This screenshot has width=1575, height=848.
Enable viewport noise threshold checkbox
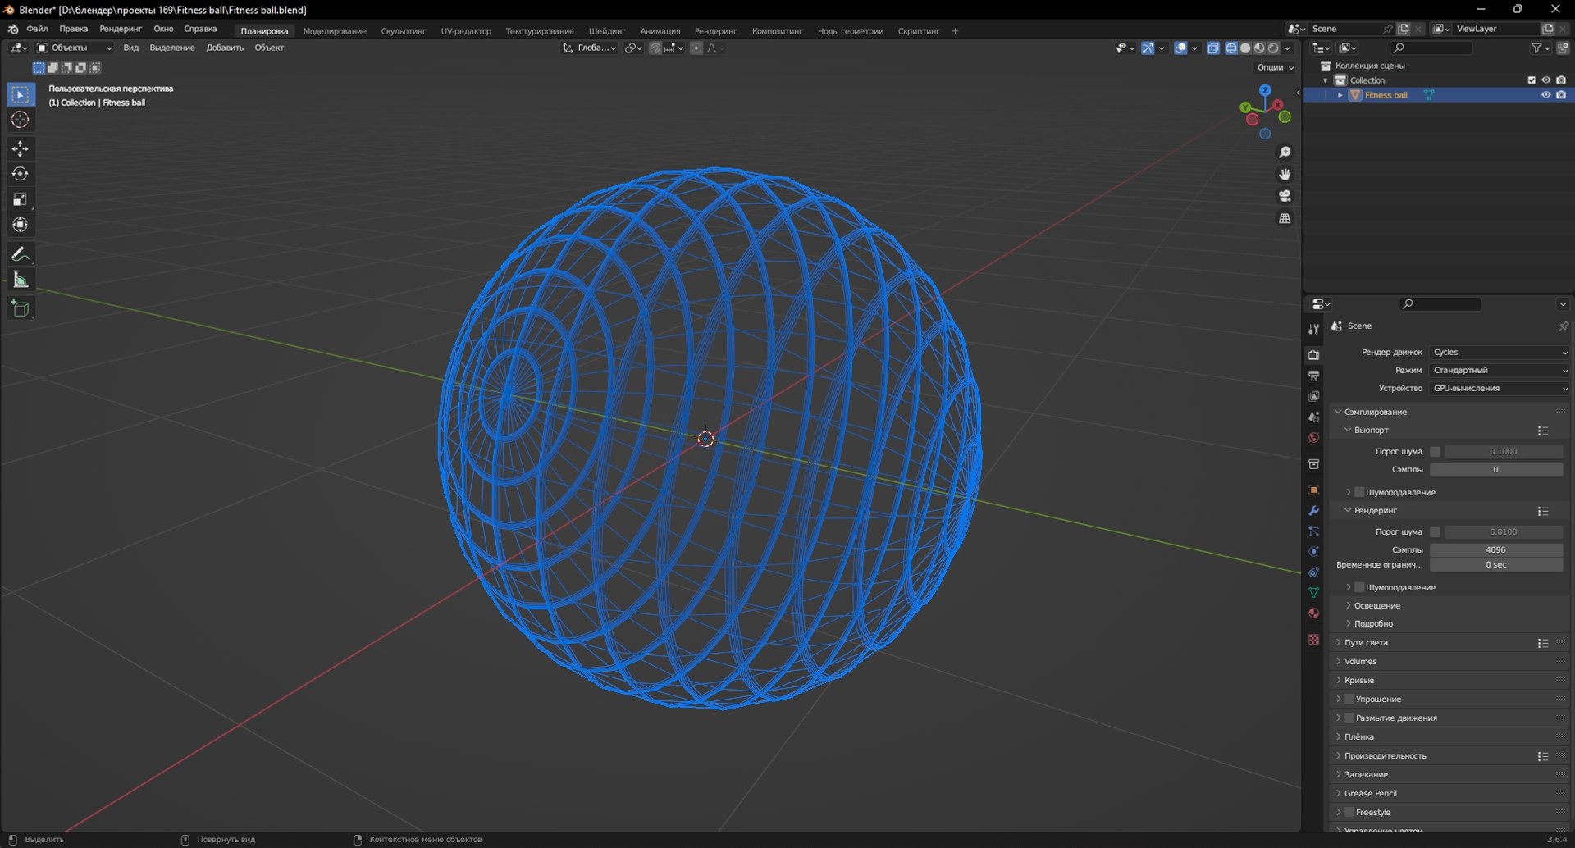(x=1435, y=452)
